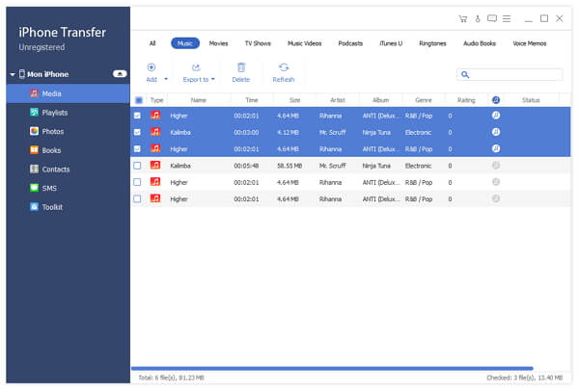
Task: Switch to the Audio Books tab
Action: 480,43
